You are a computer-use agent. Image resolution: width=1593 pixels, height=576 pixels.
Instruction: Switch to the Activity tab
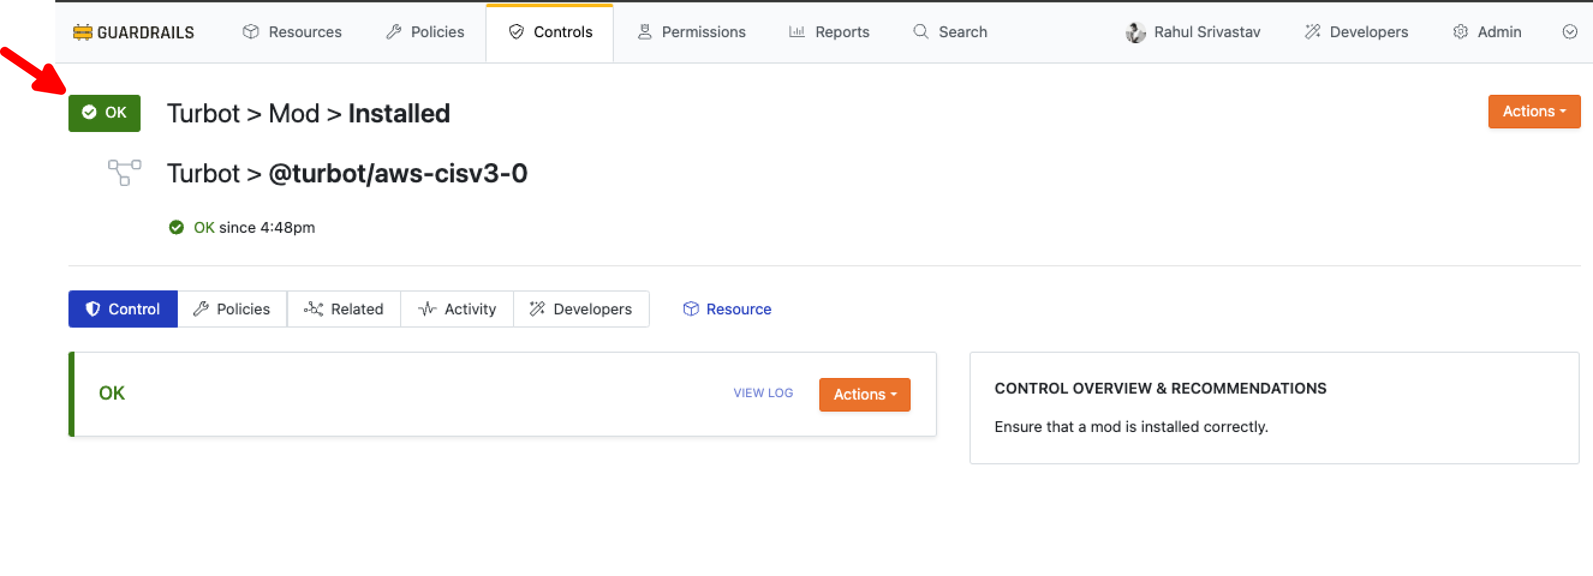pyautogui.click(x=457, y=309)
